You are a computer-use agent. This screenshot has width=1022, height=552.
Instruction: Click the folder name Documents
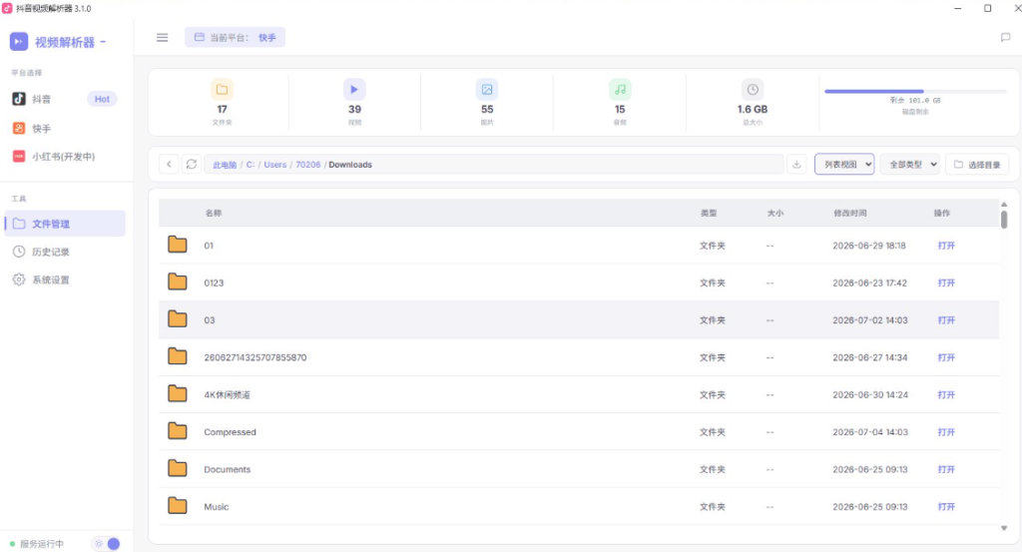227,469
